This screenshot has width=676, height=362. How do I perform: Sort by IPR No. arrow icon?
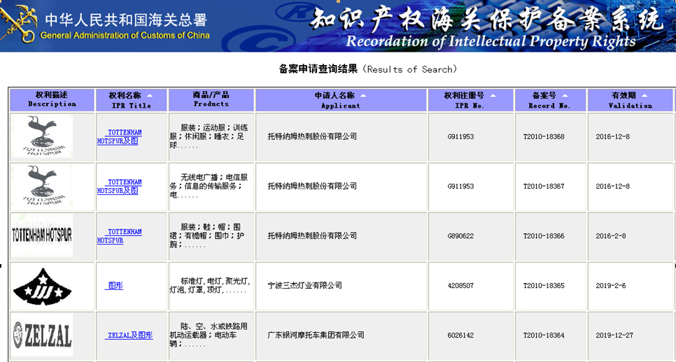[493, 96]
